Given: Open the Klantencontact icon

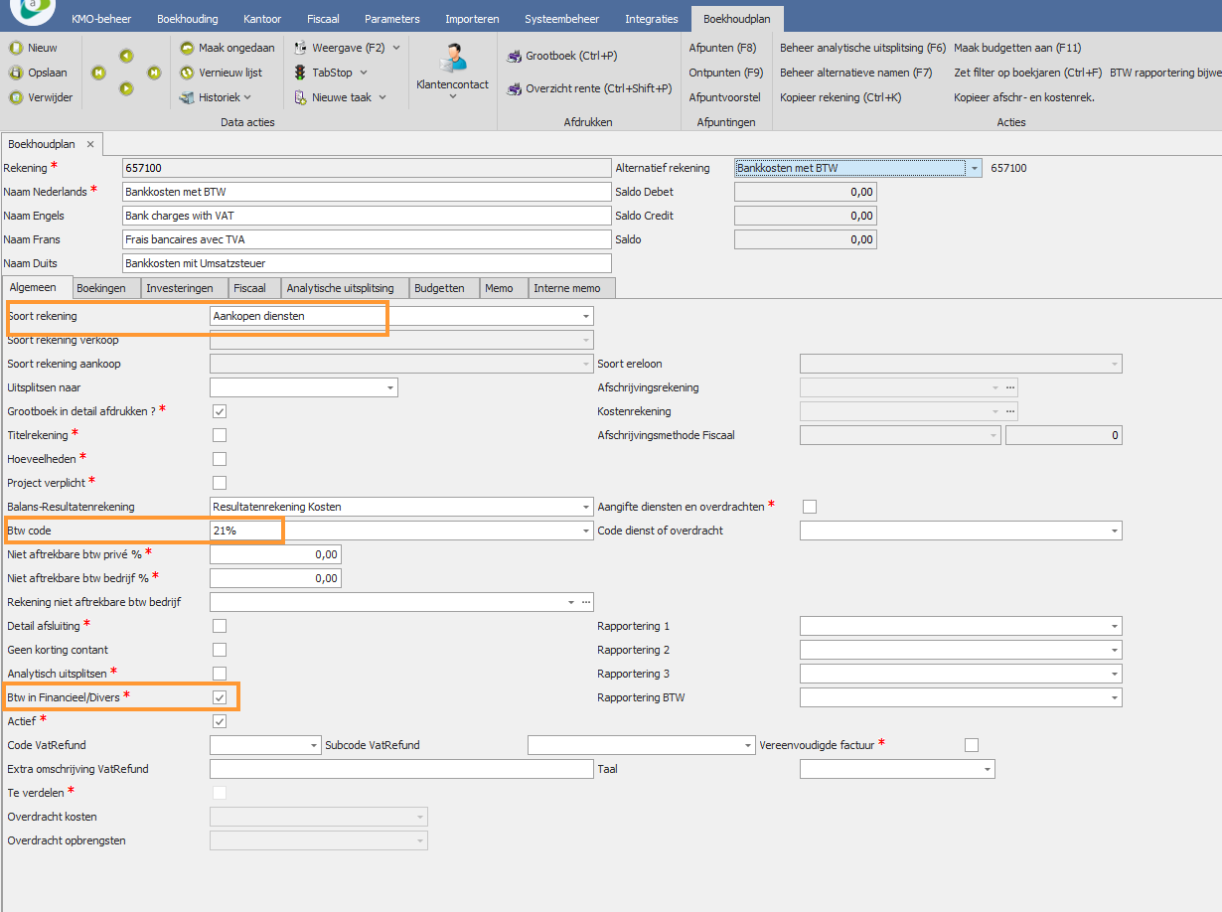Looking at the screenshot, I should click(452, 59).
